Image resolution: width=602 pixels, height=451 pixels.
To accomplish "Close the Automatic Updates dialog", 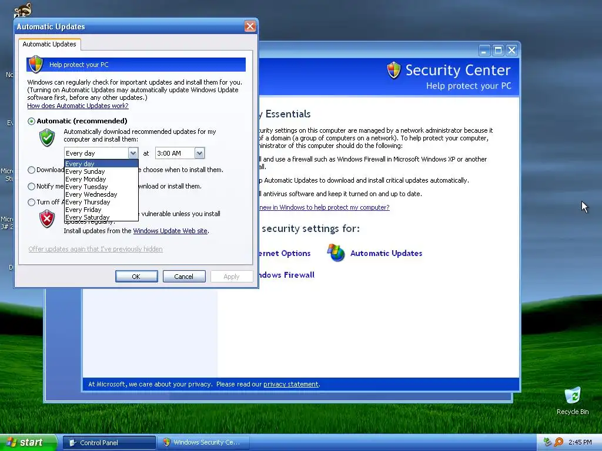I will pos(250,26).
